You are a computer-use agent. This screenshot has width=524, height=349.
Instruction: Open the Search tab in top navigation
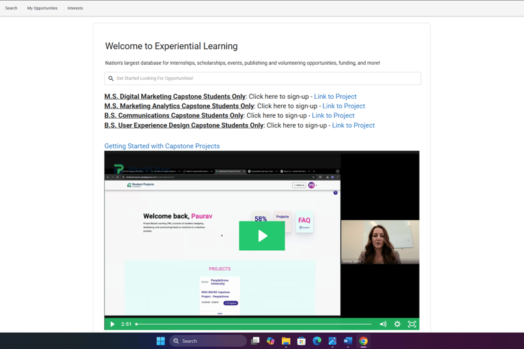(11, 8)
